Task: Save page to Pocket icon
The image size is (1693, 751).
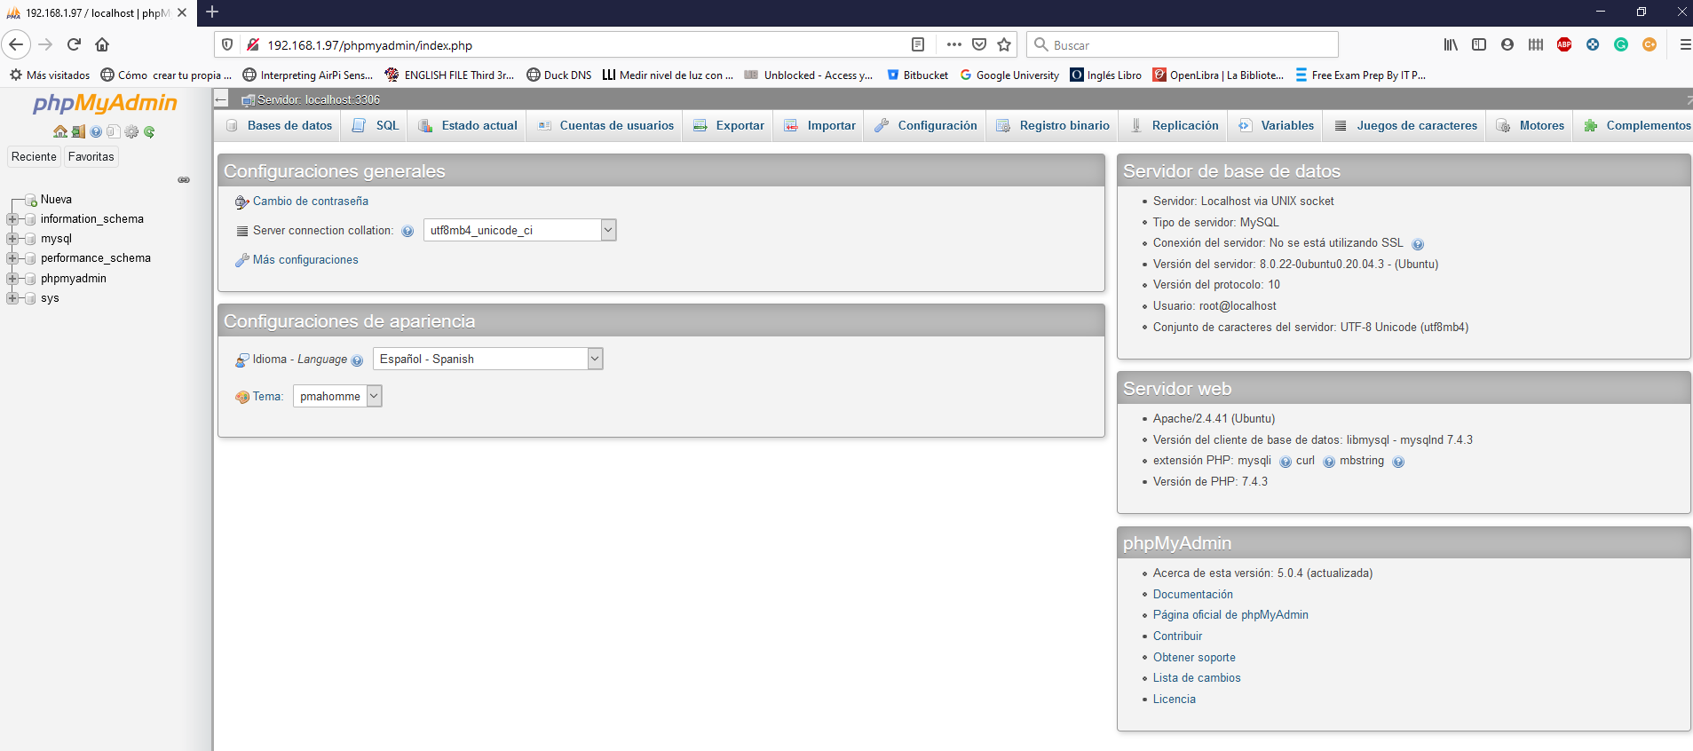Action: [x=979, y=44]
